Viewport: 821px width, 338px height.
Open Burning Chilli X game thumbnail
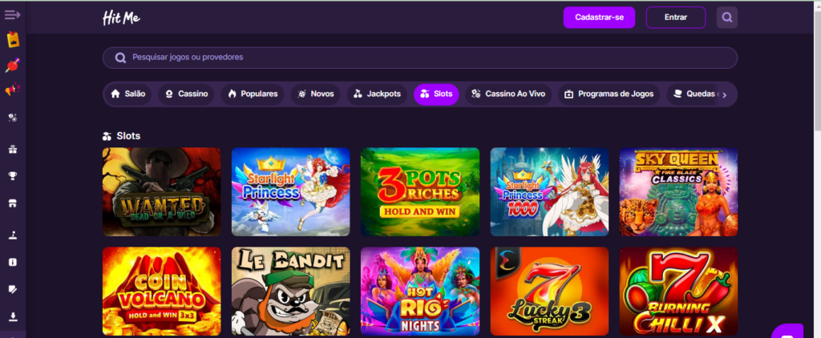coord(678,292)
